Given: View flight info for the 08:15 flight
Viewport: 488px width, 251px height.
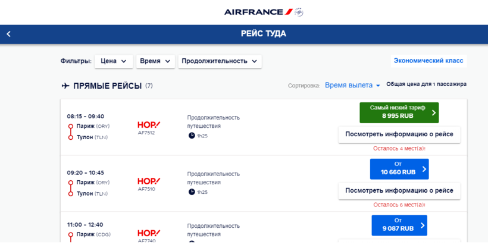Looking at the screenshot, I should tap(399, 134).
